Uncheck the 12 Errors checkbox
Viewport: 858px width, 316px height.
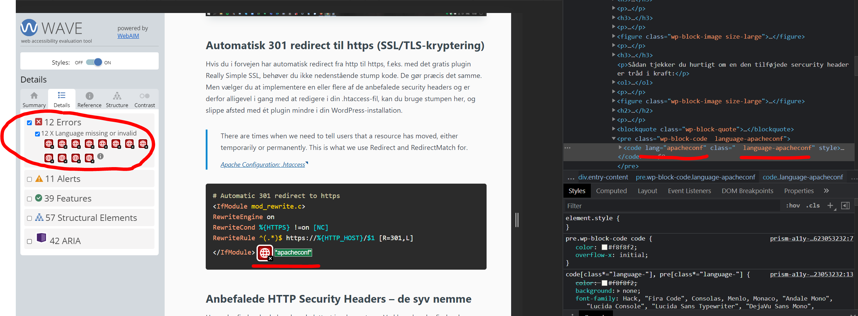coord(29,123)
